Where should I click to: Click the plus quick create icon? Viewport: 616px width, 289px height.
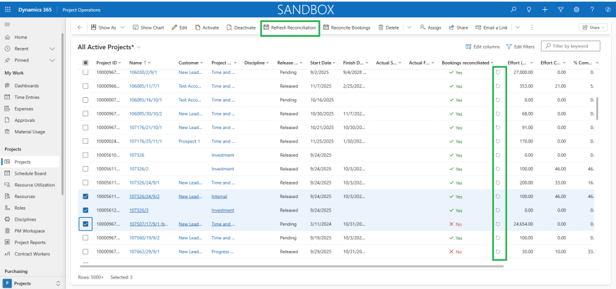pyautogui.click(x=545, y=10)
